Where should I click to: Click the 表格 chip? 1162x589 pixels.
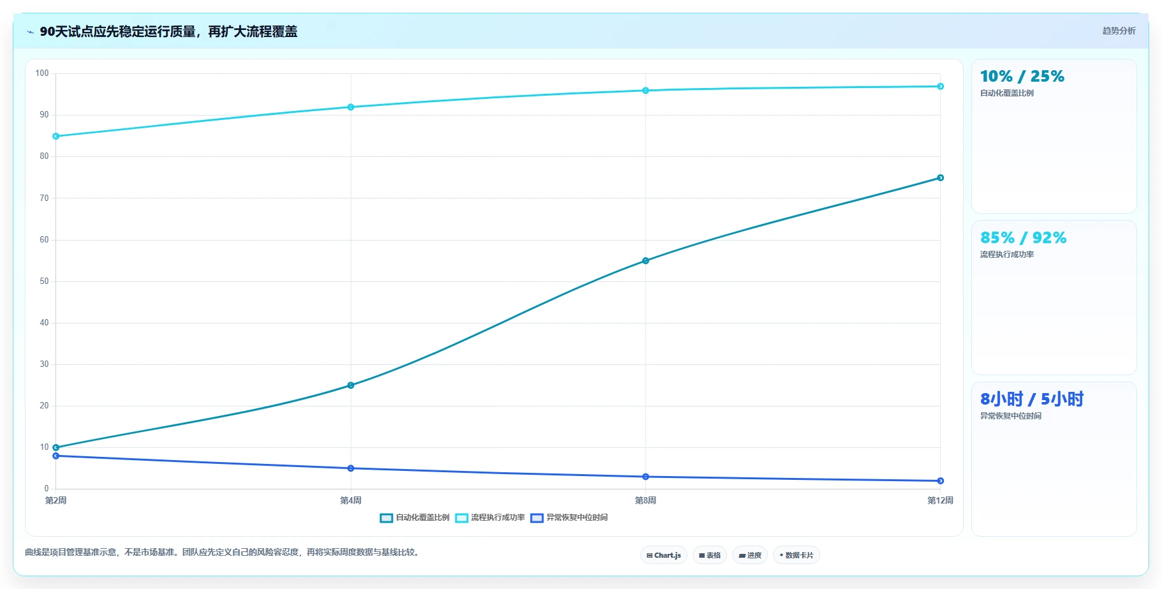[709, 555]
